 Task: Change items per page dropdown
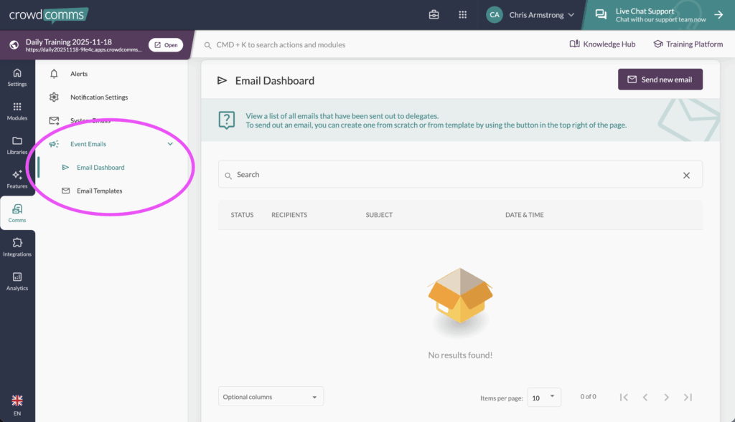(x=544, y=397)
